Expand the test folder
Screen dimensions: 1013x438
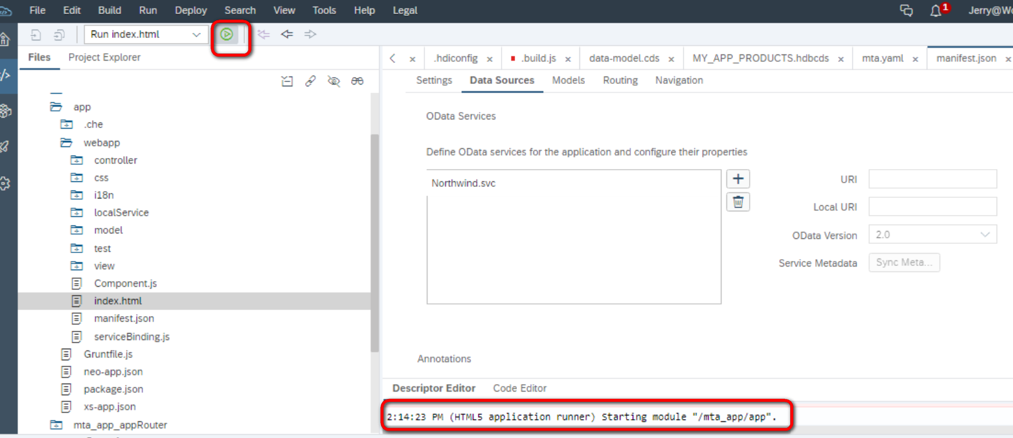point(77,248)
